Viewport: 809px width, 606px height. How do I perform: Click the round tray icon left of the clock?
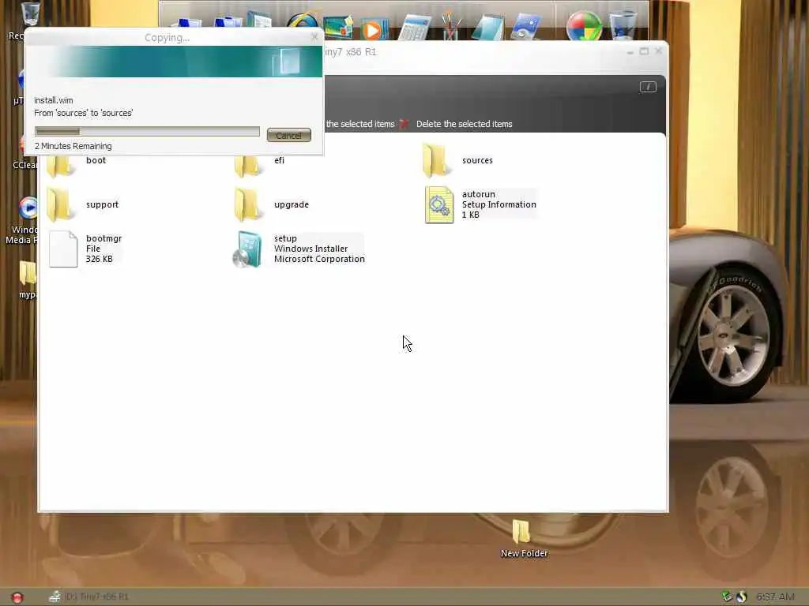(741, 597)
